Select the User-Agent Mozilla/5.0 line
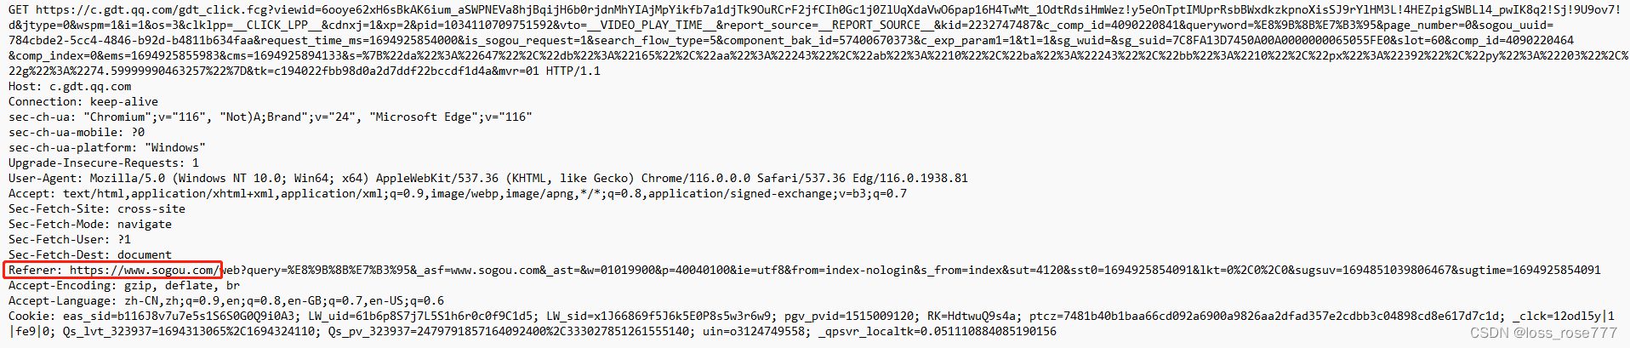This screenshot has height=348, width=1630. (x=488, y=178)
